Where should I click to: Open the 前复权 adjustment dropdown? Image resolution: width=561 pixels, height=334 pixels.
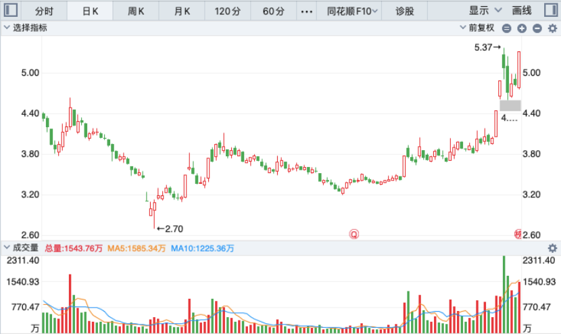click(x=477, y=28)
